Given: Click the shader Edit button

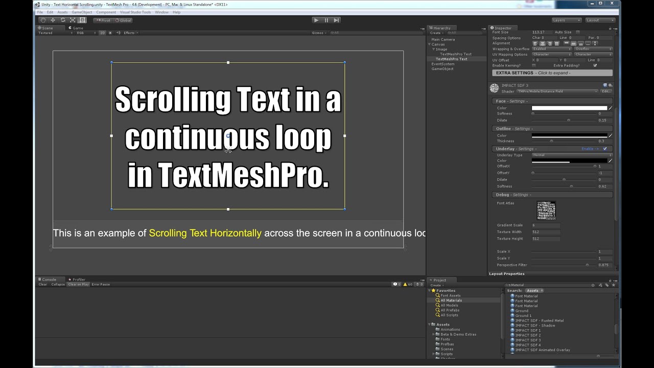Looking at the screenshot, I should click(x=606, y=91).
